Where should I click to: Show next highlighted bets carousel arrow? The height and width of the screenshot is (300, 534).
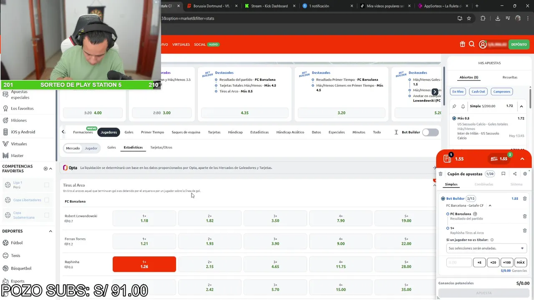point(435,92)
